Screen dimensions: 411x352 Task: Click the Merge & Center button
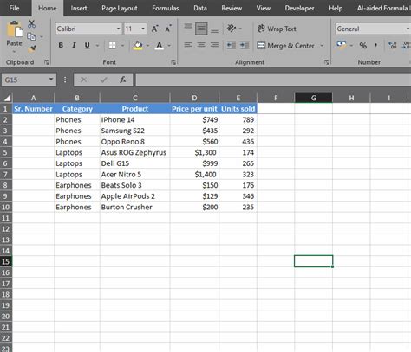click(285, 46)
